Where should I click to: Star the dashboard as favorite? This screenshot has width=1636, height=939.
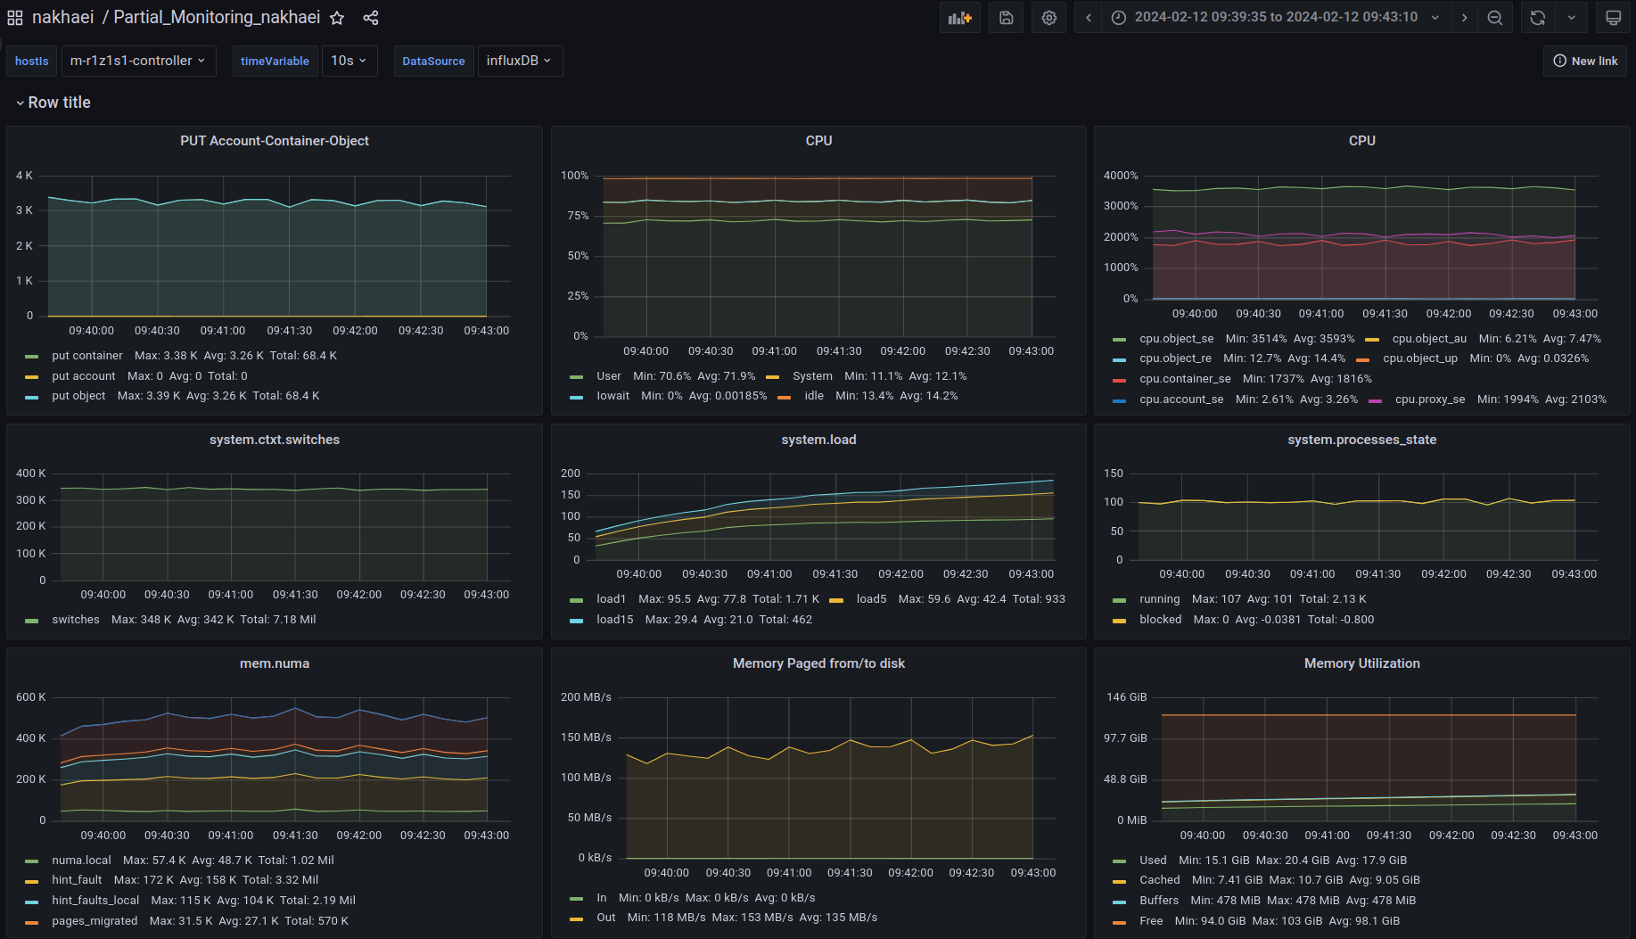tap(337, 18)
